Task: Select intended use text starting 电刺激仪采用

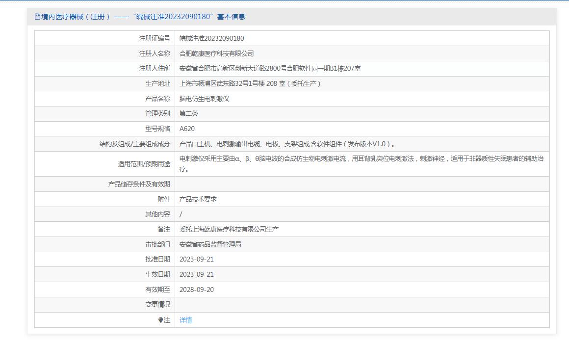Action: [362, 164]
